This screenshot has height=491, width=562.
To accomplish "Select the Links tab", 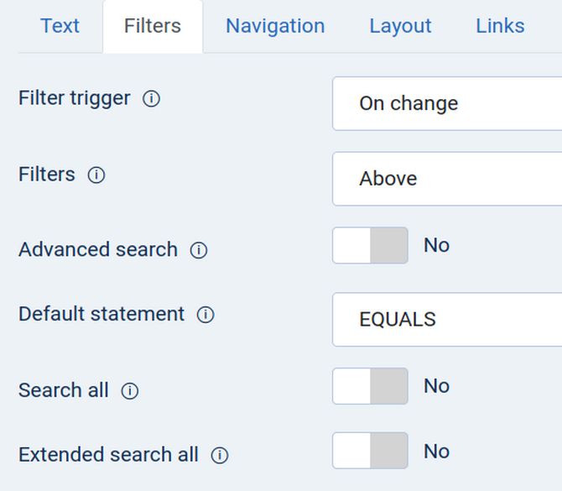I will pos(500,26).
